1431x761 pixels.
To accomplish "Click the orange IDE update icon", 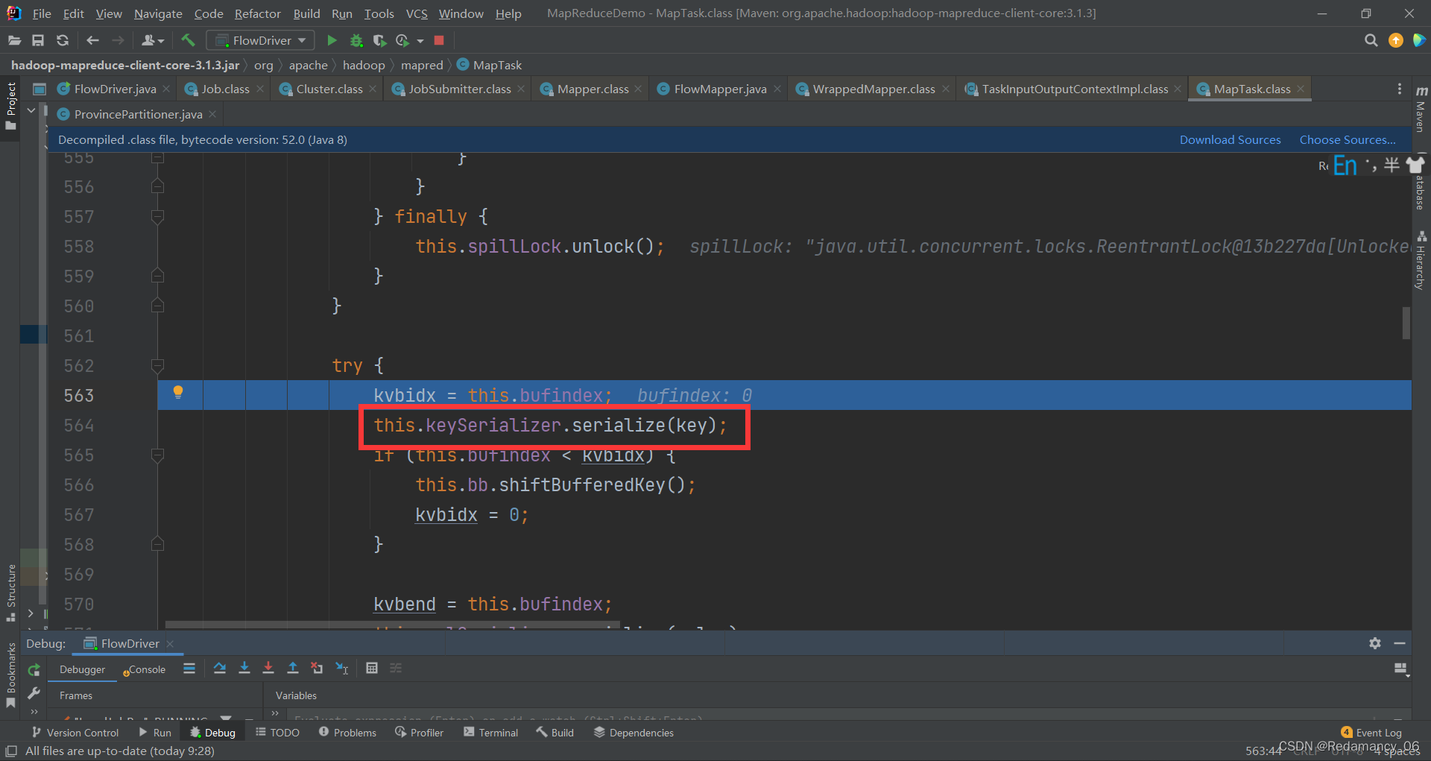I will click(1395, 40).
